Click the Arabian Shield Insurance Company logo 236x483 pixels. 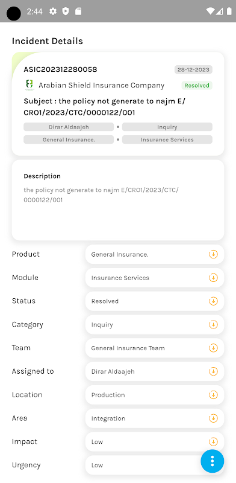[x=29, y=85]
